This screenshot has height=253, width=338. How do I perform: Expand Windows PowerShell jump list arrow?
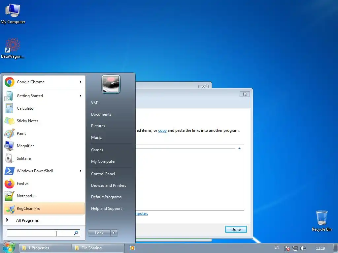point(81,171)
